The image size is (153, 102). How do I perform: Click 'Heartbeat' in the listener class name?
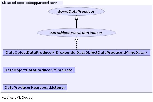pos(40,87)
